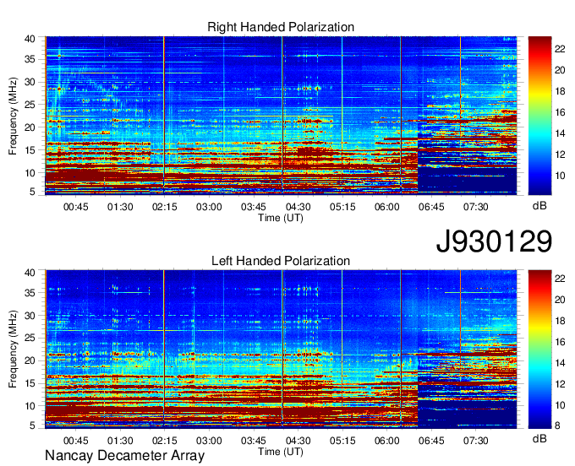
Task: Click the color scale bar beside Right Handed plot
Action: tap(539, 116)
